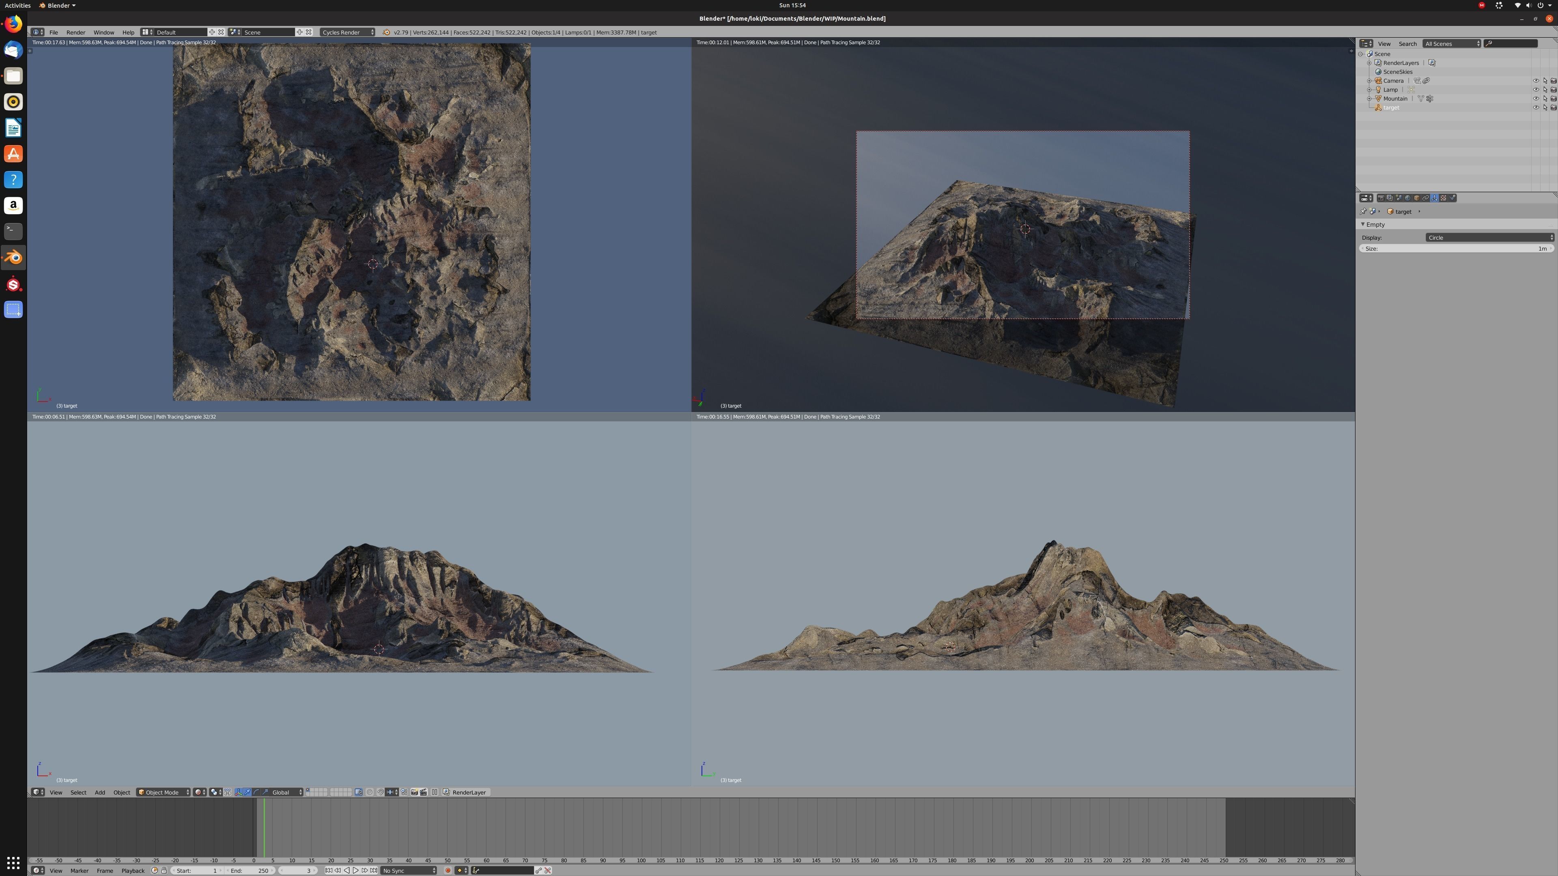Open the Constraints properties tab chain icon
This screenshot has height=876, width=1558.
point(1426,198)
